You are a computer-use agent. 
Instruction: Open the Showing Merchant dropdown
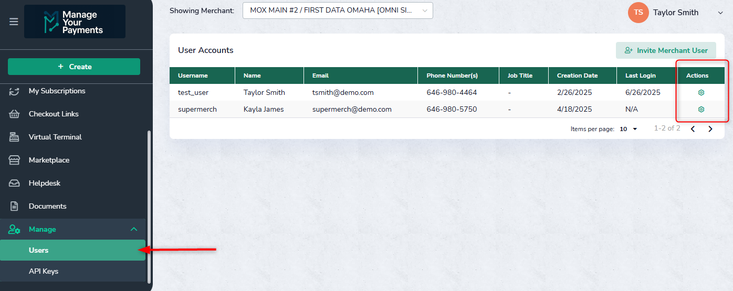click(x=338, y=10)
